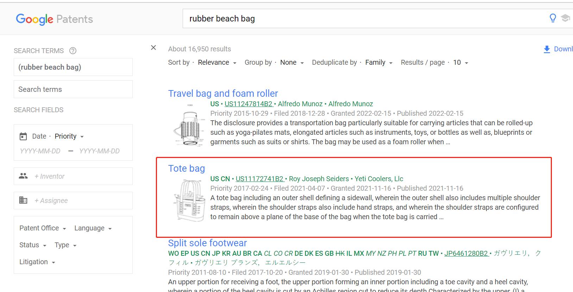
Task: Click the + Inventor field
Action: click(x=73, y=176)
